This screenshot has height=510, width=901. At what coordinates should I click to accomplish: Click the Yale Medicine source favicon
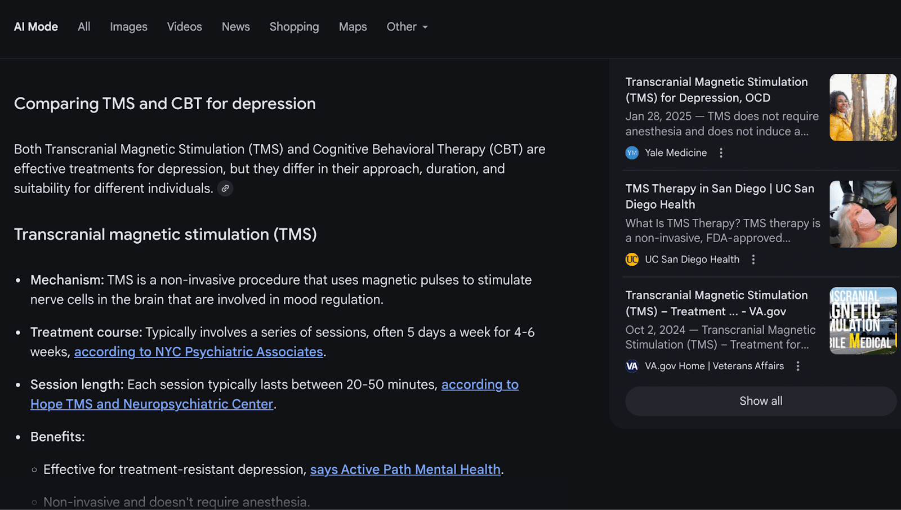tap(632, 153)
